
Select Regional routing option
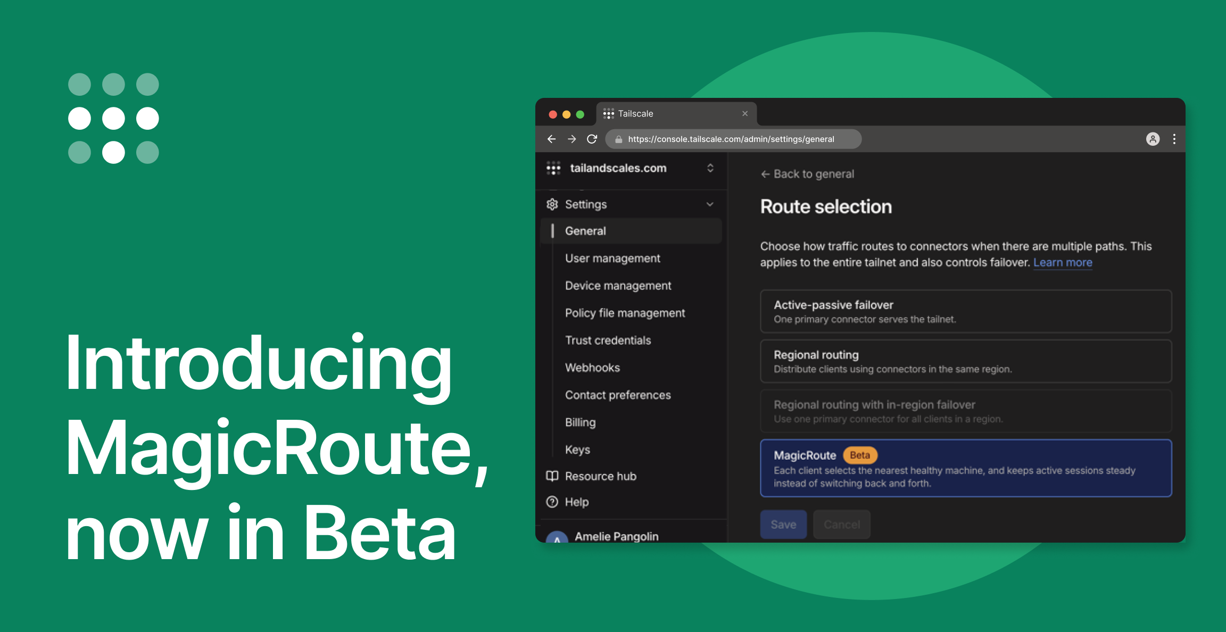(966, 361)
